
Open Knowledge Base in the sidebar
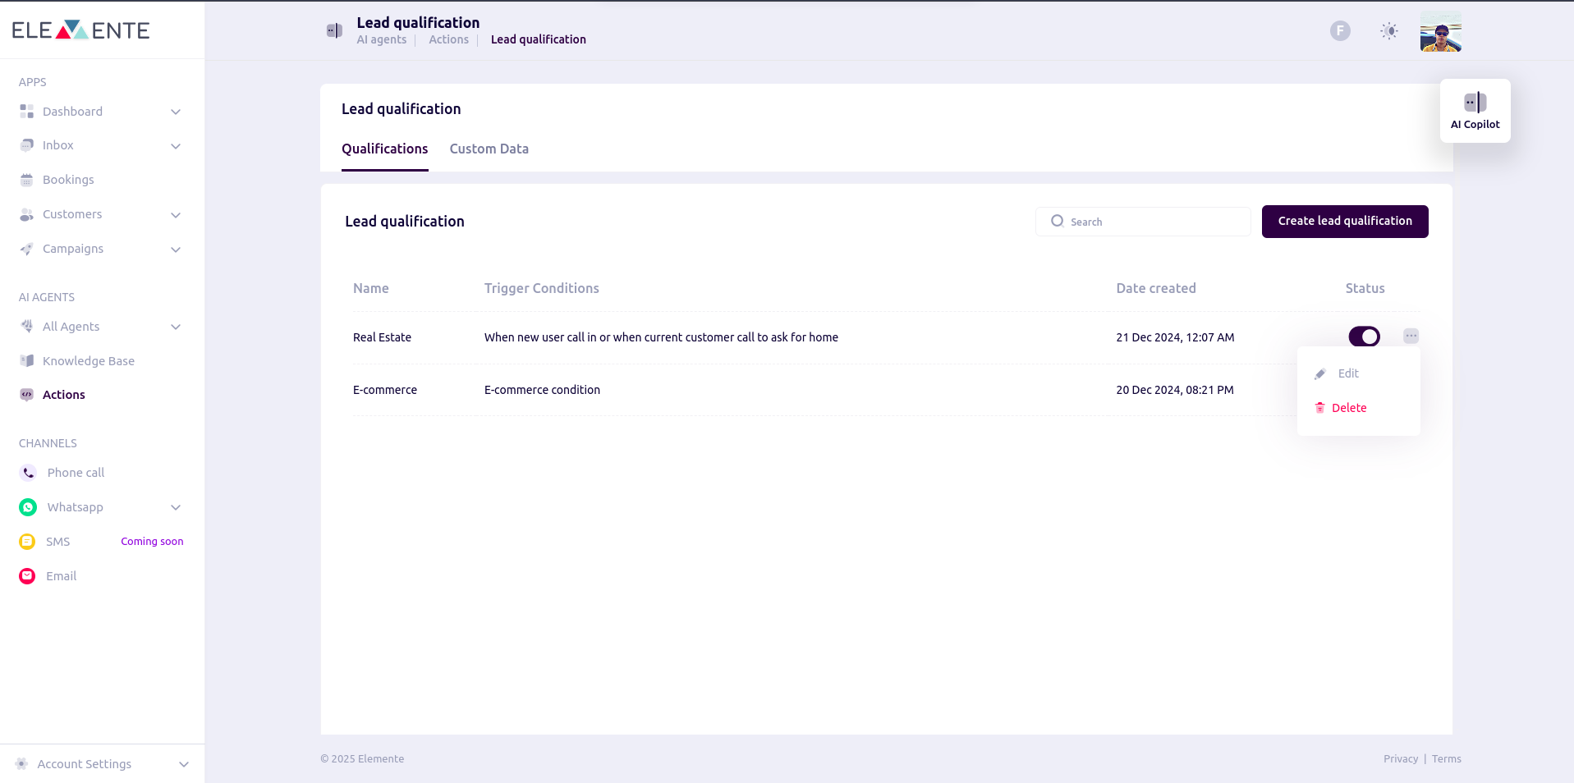tap(89, 361)
